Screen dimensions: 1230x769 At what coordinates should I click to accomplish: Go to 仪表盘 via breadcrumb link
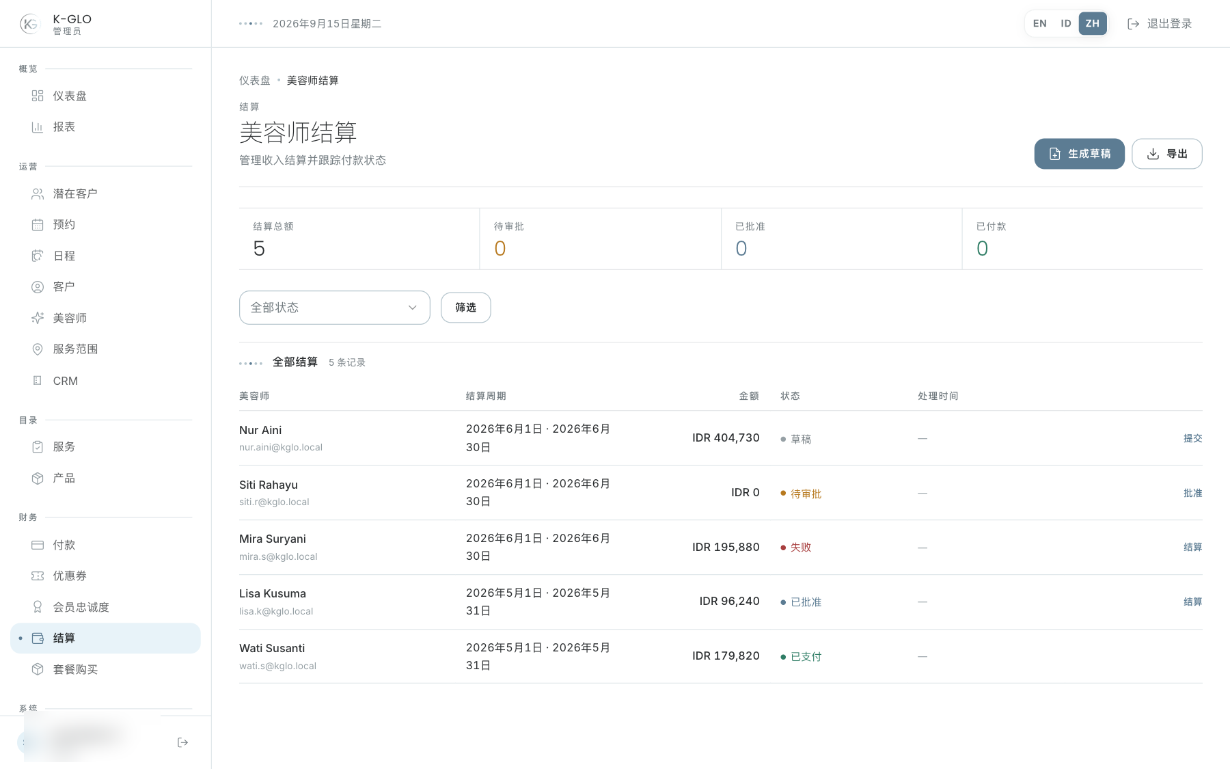254,81
